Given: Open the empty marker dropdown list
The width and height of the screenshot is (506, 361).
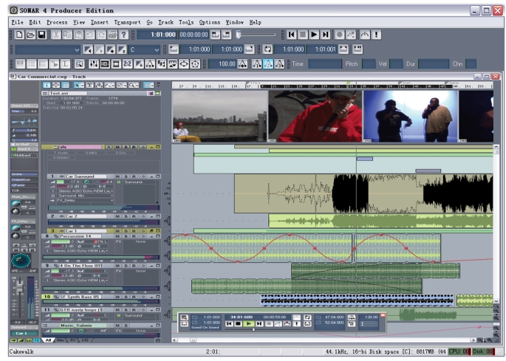Looking at the screenshot, I should click(47, 49).
